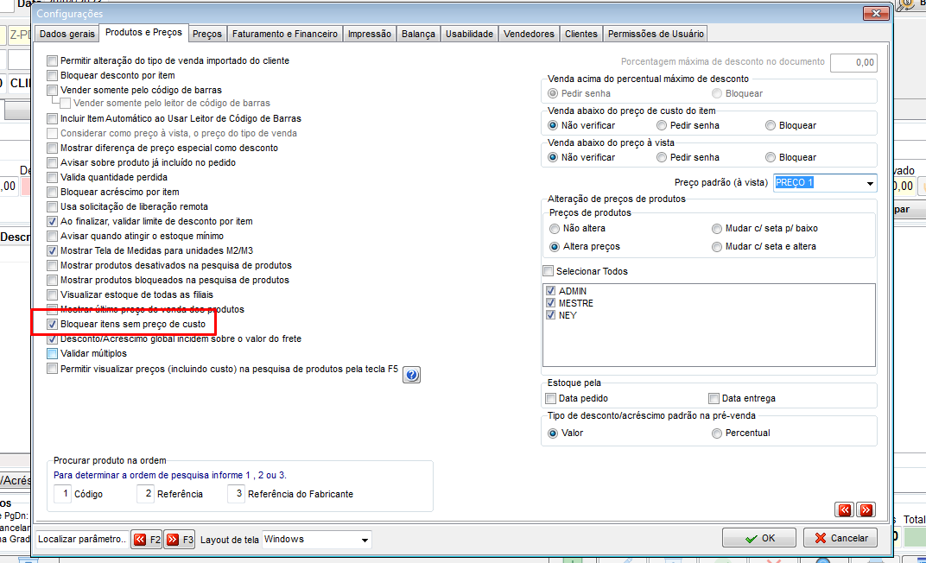Select the Não altera price option
The image size is (926, 563).
(x=554, y=228)
